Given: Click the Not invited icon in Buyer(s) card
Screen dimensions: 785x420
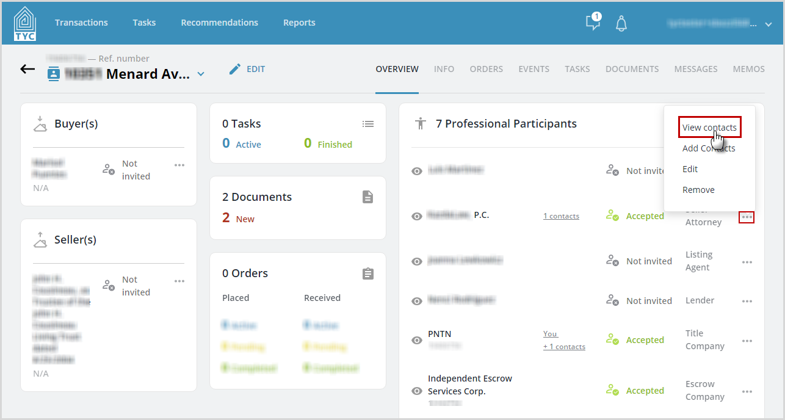Looking at the screenshot, I should 108,169.
